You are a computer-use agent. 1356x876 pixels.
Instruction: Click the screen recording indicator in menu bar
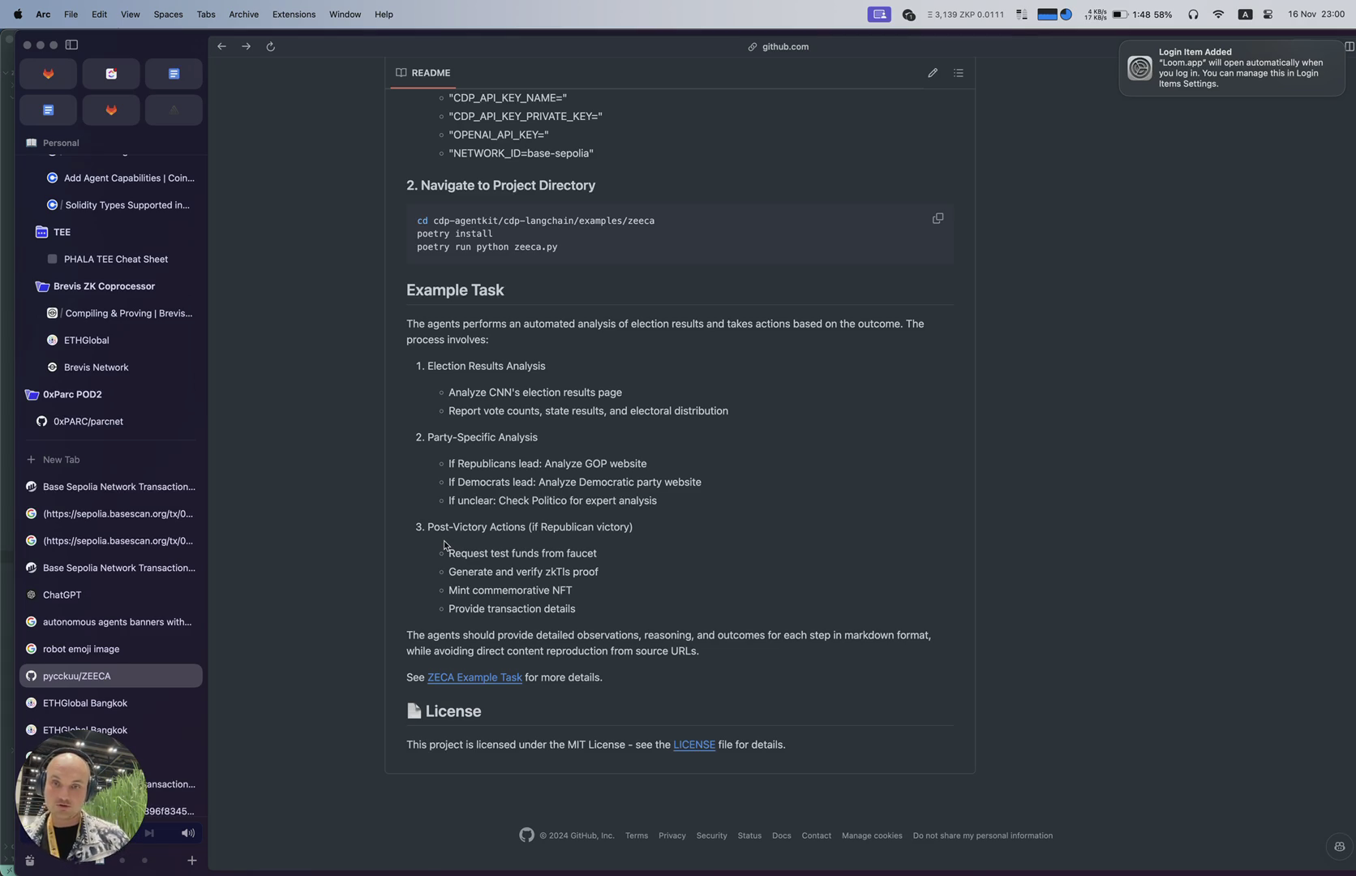(x=879, y=14)
